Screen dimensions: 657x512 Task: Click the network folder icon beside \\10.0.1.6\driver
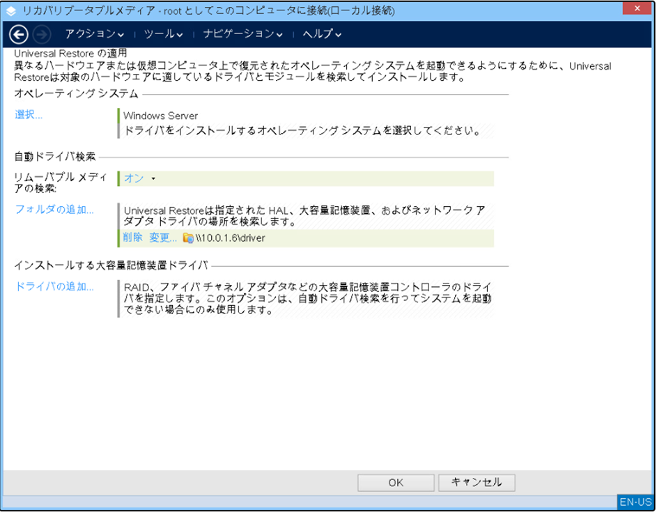click(x=187, y=238)
